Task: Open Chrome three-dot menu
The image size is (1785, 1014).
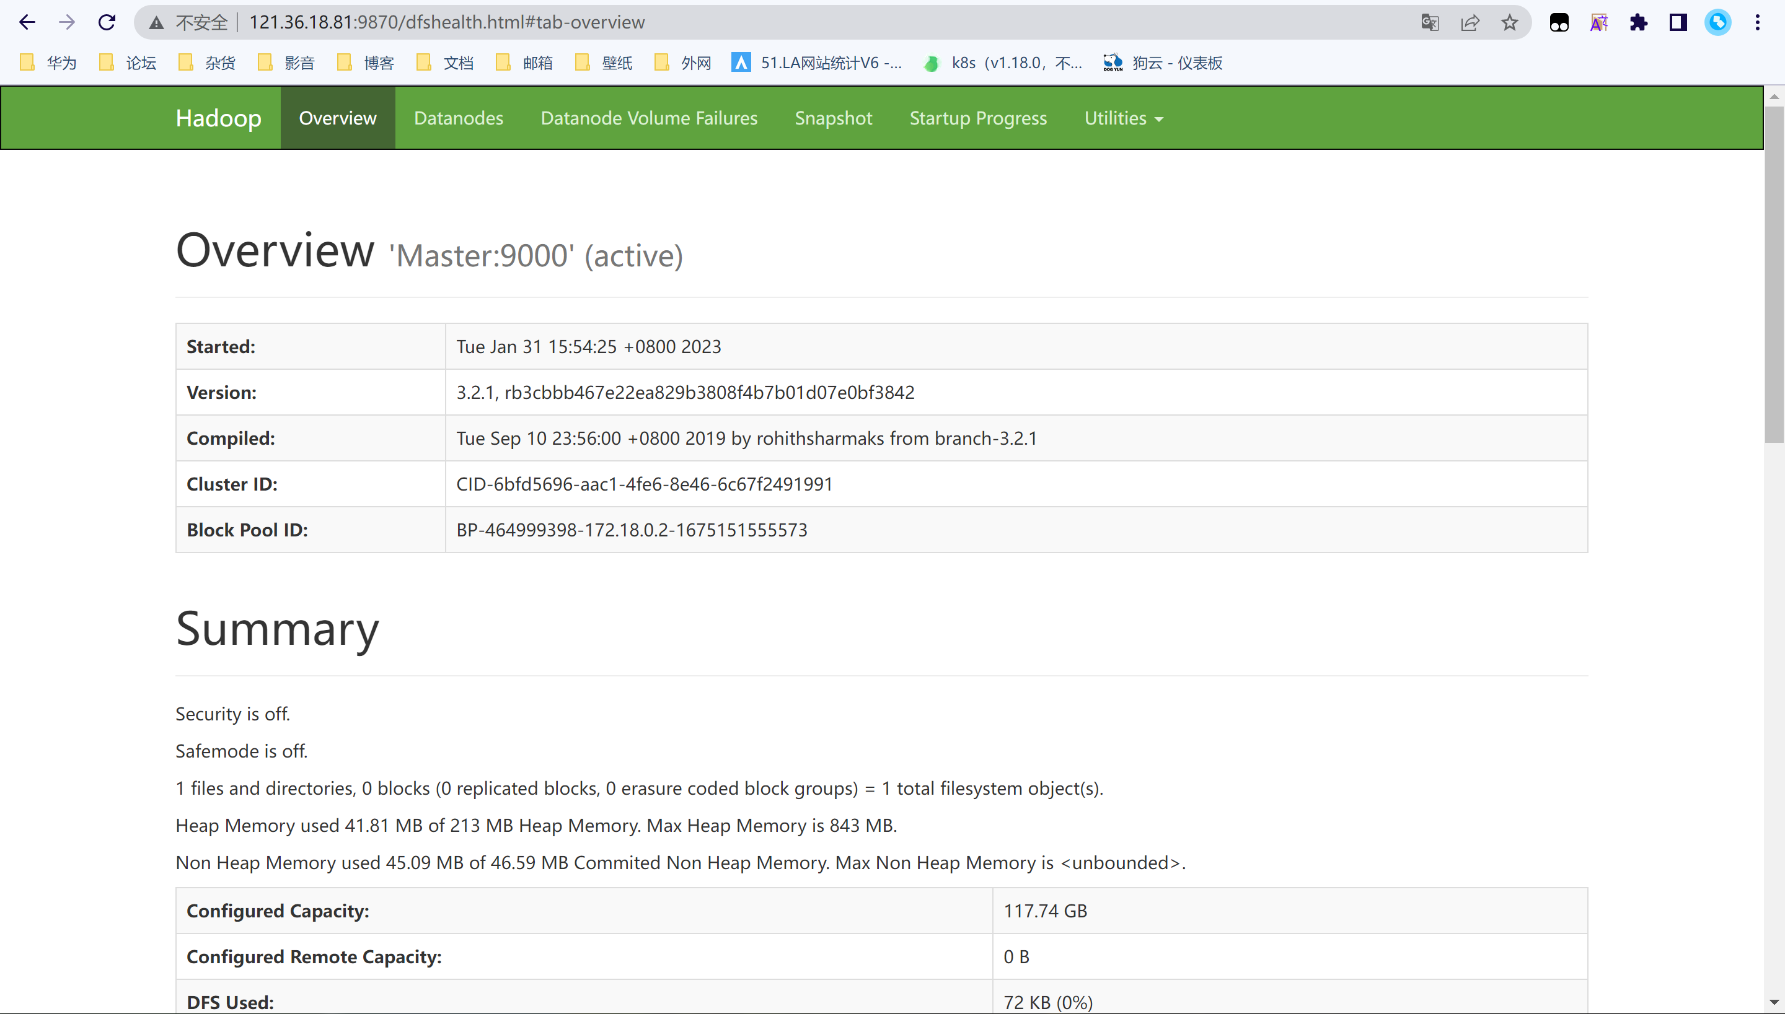Action: 1757,22
